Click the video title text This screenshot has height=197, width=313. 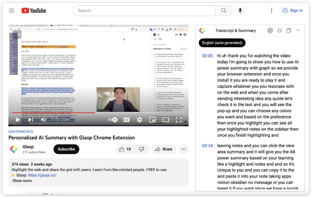72,138
